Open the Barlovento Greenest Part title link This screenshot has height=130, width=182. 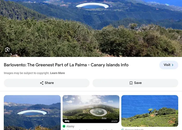(x=66, y=65)
